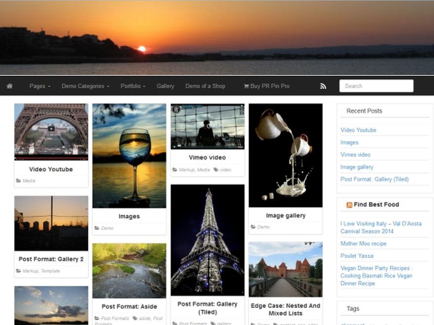Open the river stream thumbnail
Viewport: 434px width, 325px height.
[x=129, y=270]
